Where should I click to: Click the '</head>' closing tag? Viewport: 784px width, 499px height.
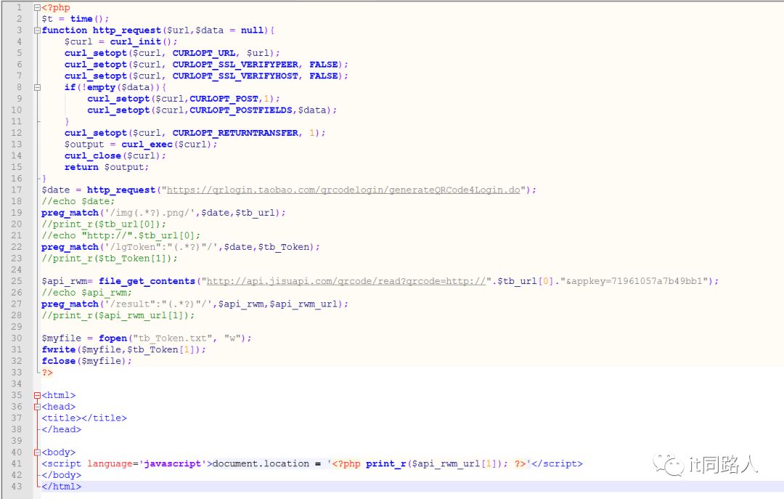point(62,429)
